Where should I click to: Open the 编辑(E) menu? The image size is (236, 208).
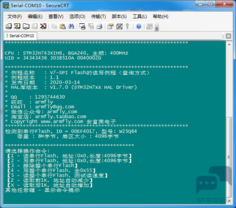pos(35,17)
